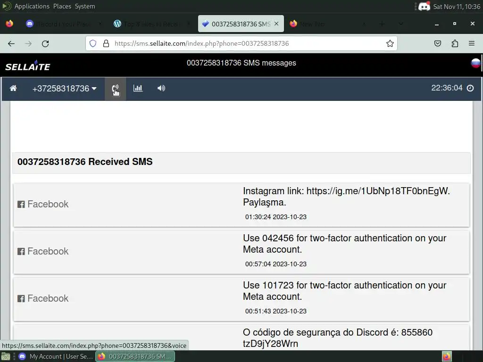The width and height of the screenshot is (483, 362).
Task: Open the Applications menu
Action: 32,6
